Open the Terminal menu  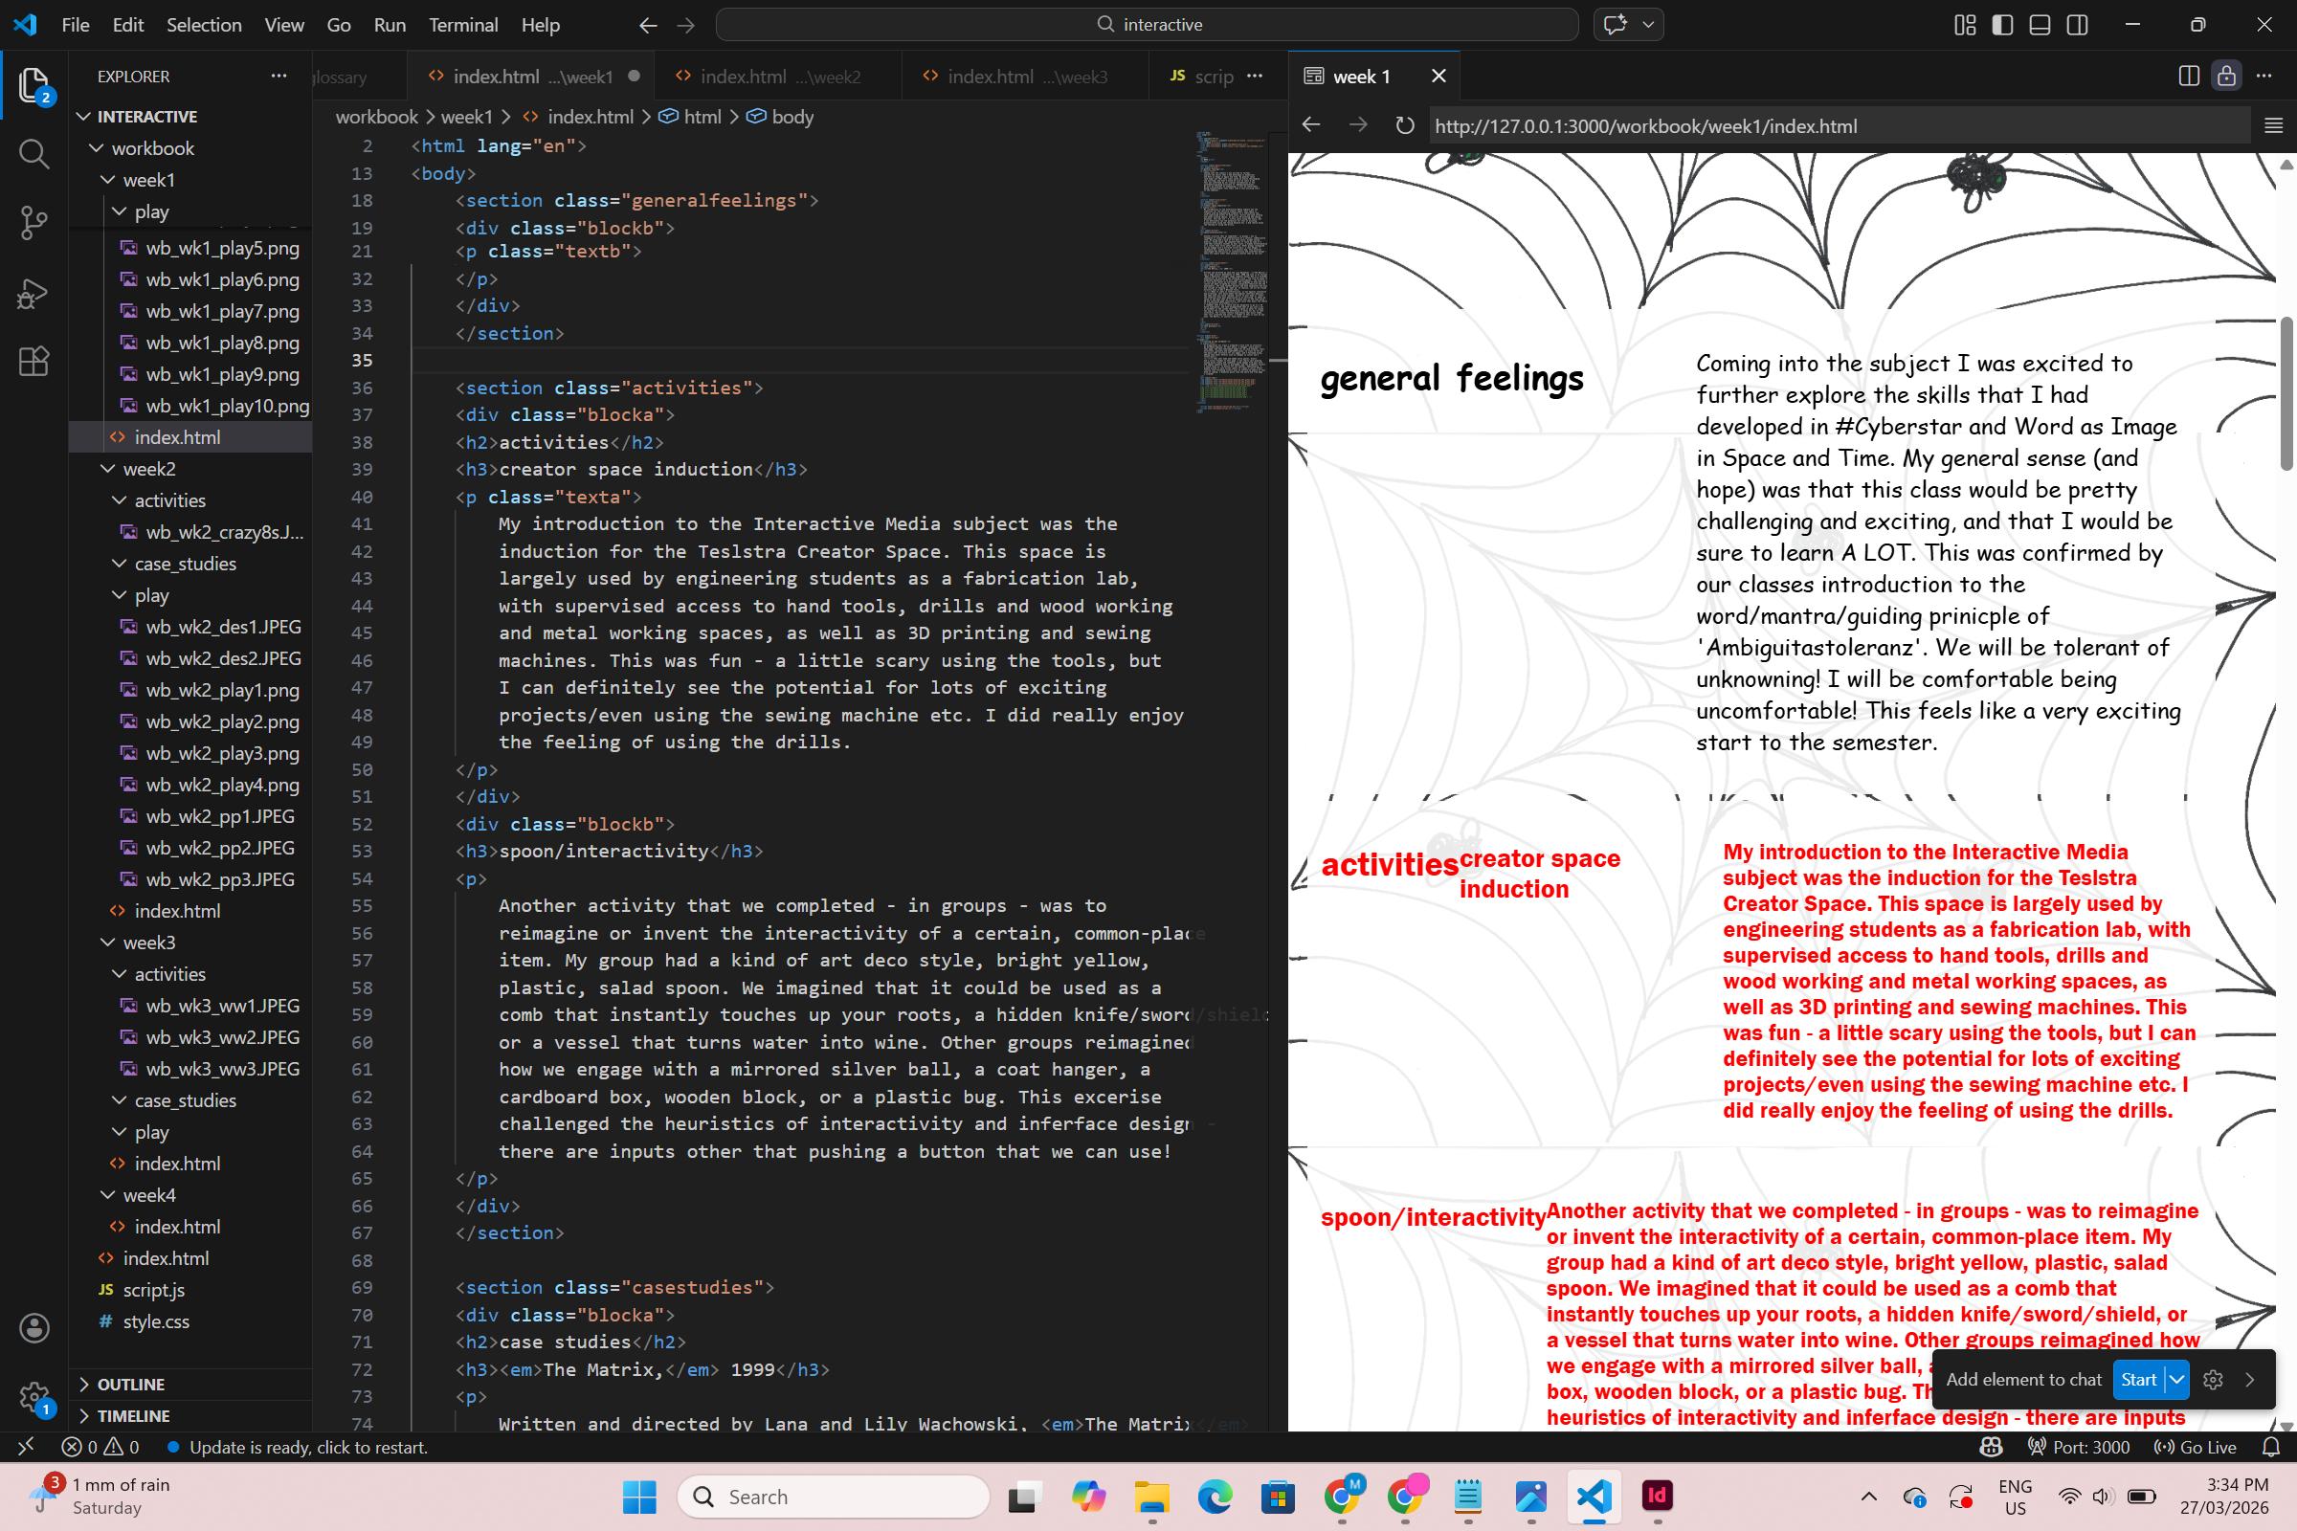pos(463,25)
